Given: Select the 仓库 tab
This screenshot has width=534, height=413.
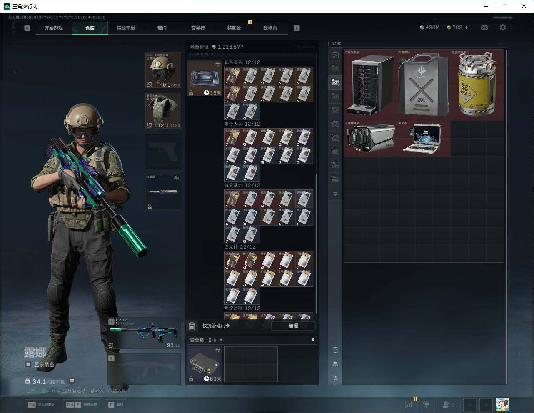Looking at the screenshot, I should (x=90, y=28).
